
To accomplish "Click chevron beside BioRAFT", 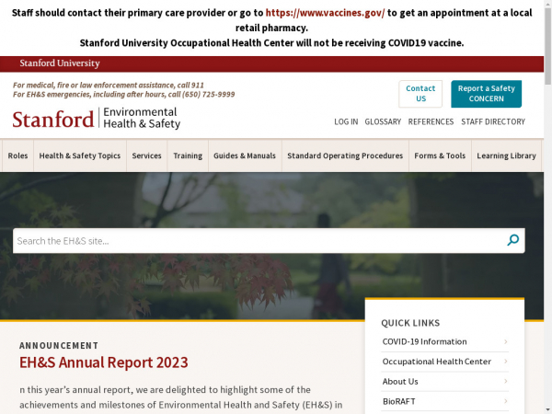I will pyautogui.click(x=505, y=401).
